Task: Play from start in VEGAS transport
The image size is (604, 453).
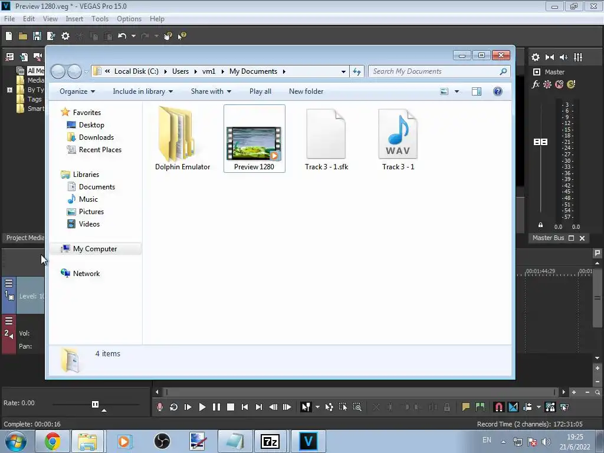Action: [x=188, y=407]
